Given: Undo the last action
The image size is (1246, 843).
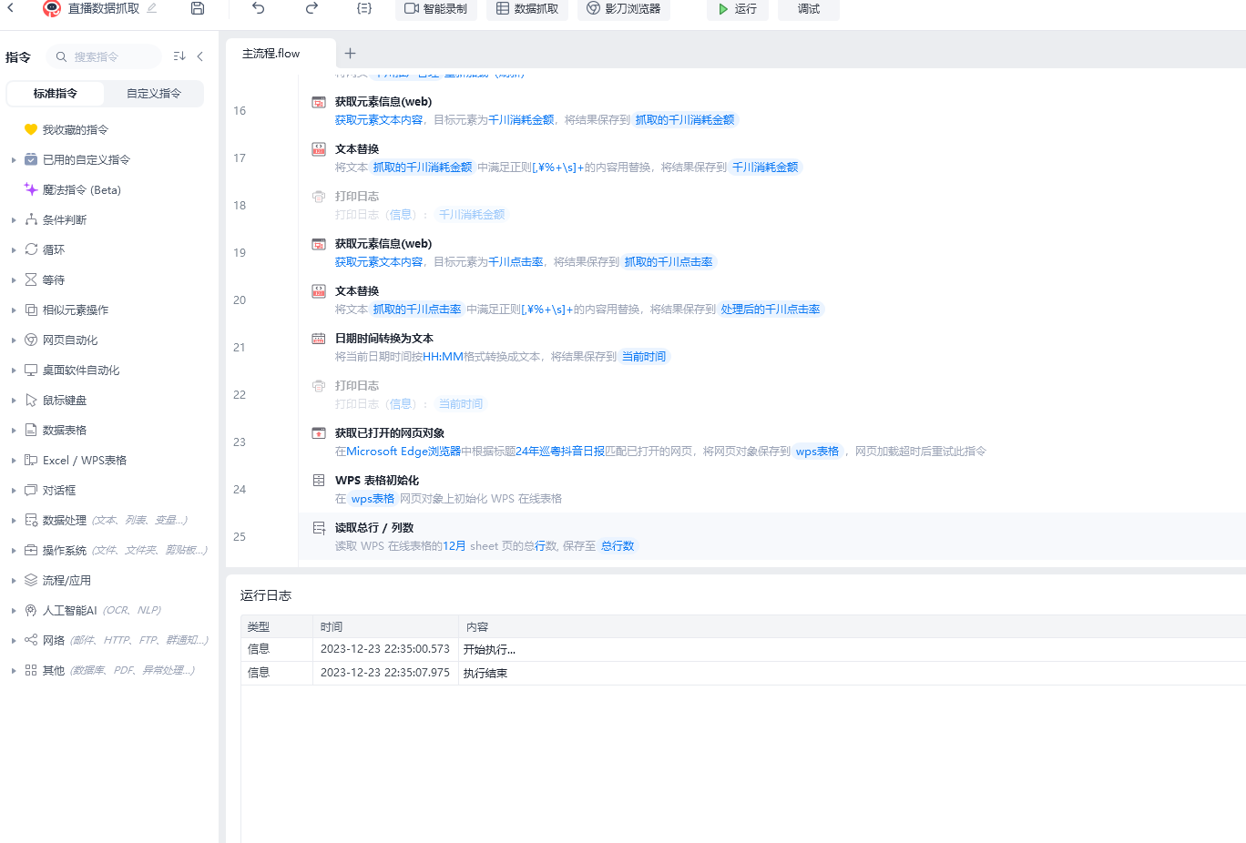Looking at the screenshot, I should point(259,8).
